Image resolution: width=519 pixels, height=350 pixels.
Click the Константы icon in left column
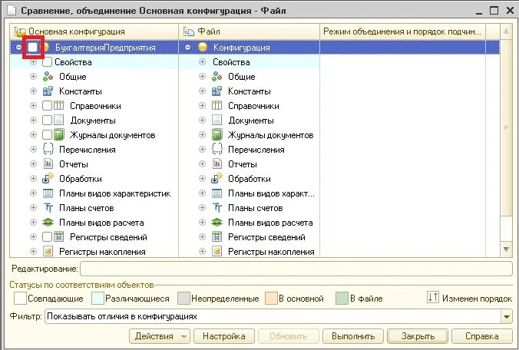point(48,91)
